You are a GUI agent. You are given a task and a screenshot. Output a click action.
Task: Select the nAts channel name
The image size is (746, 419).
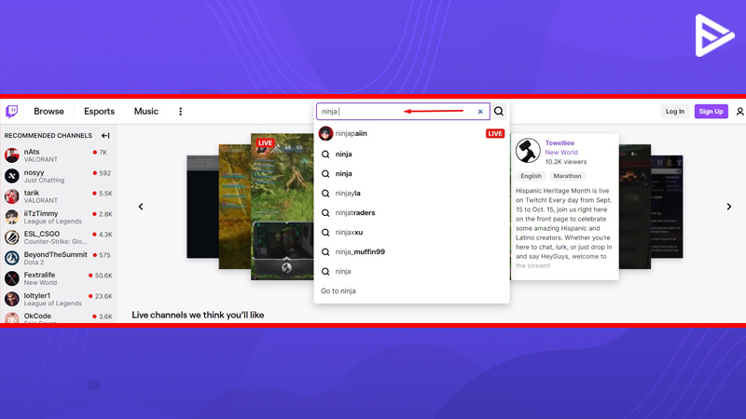[32, 152]
